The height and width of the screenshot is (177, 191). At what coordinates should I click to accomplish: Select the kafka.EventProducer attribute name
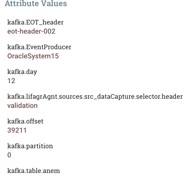click(x=39, y=47)
